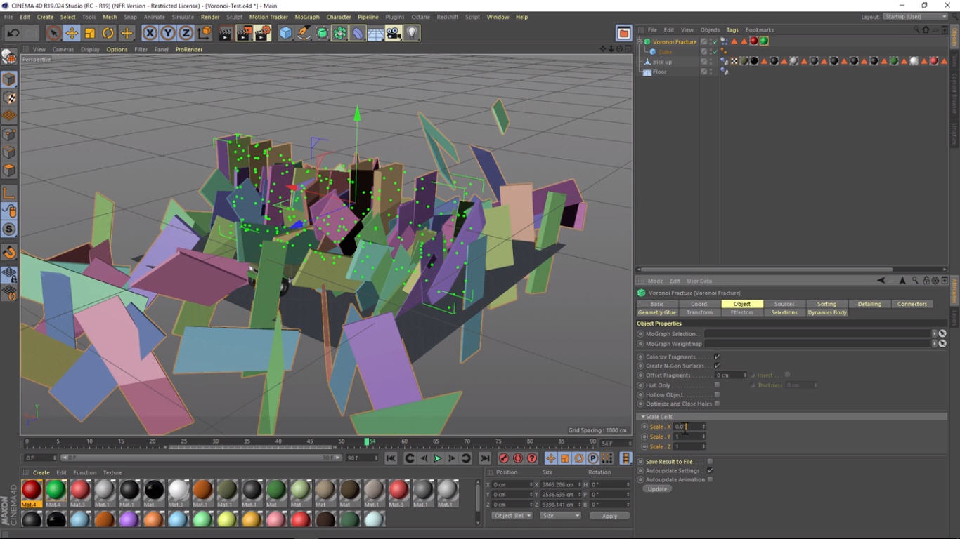This screenshot has width=960, height=539.
Task: Enable the Hollow Object checkbox
Action: (717, 394)
